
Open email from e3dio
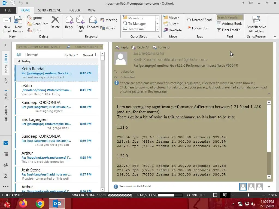57,90
